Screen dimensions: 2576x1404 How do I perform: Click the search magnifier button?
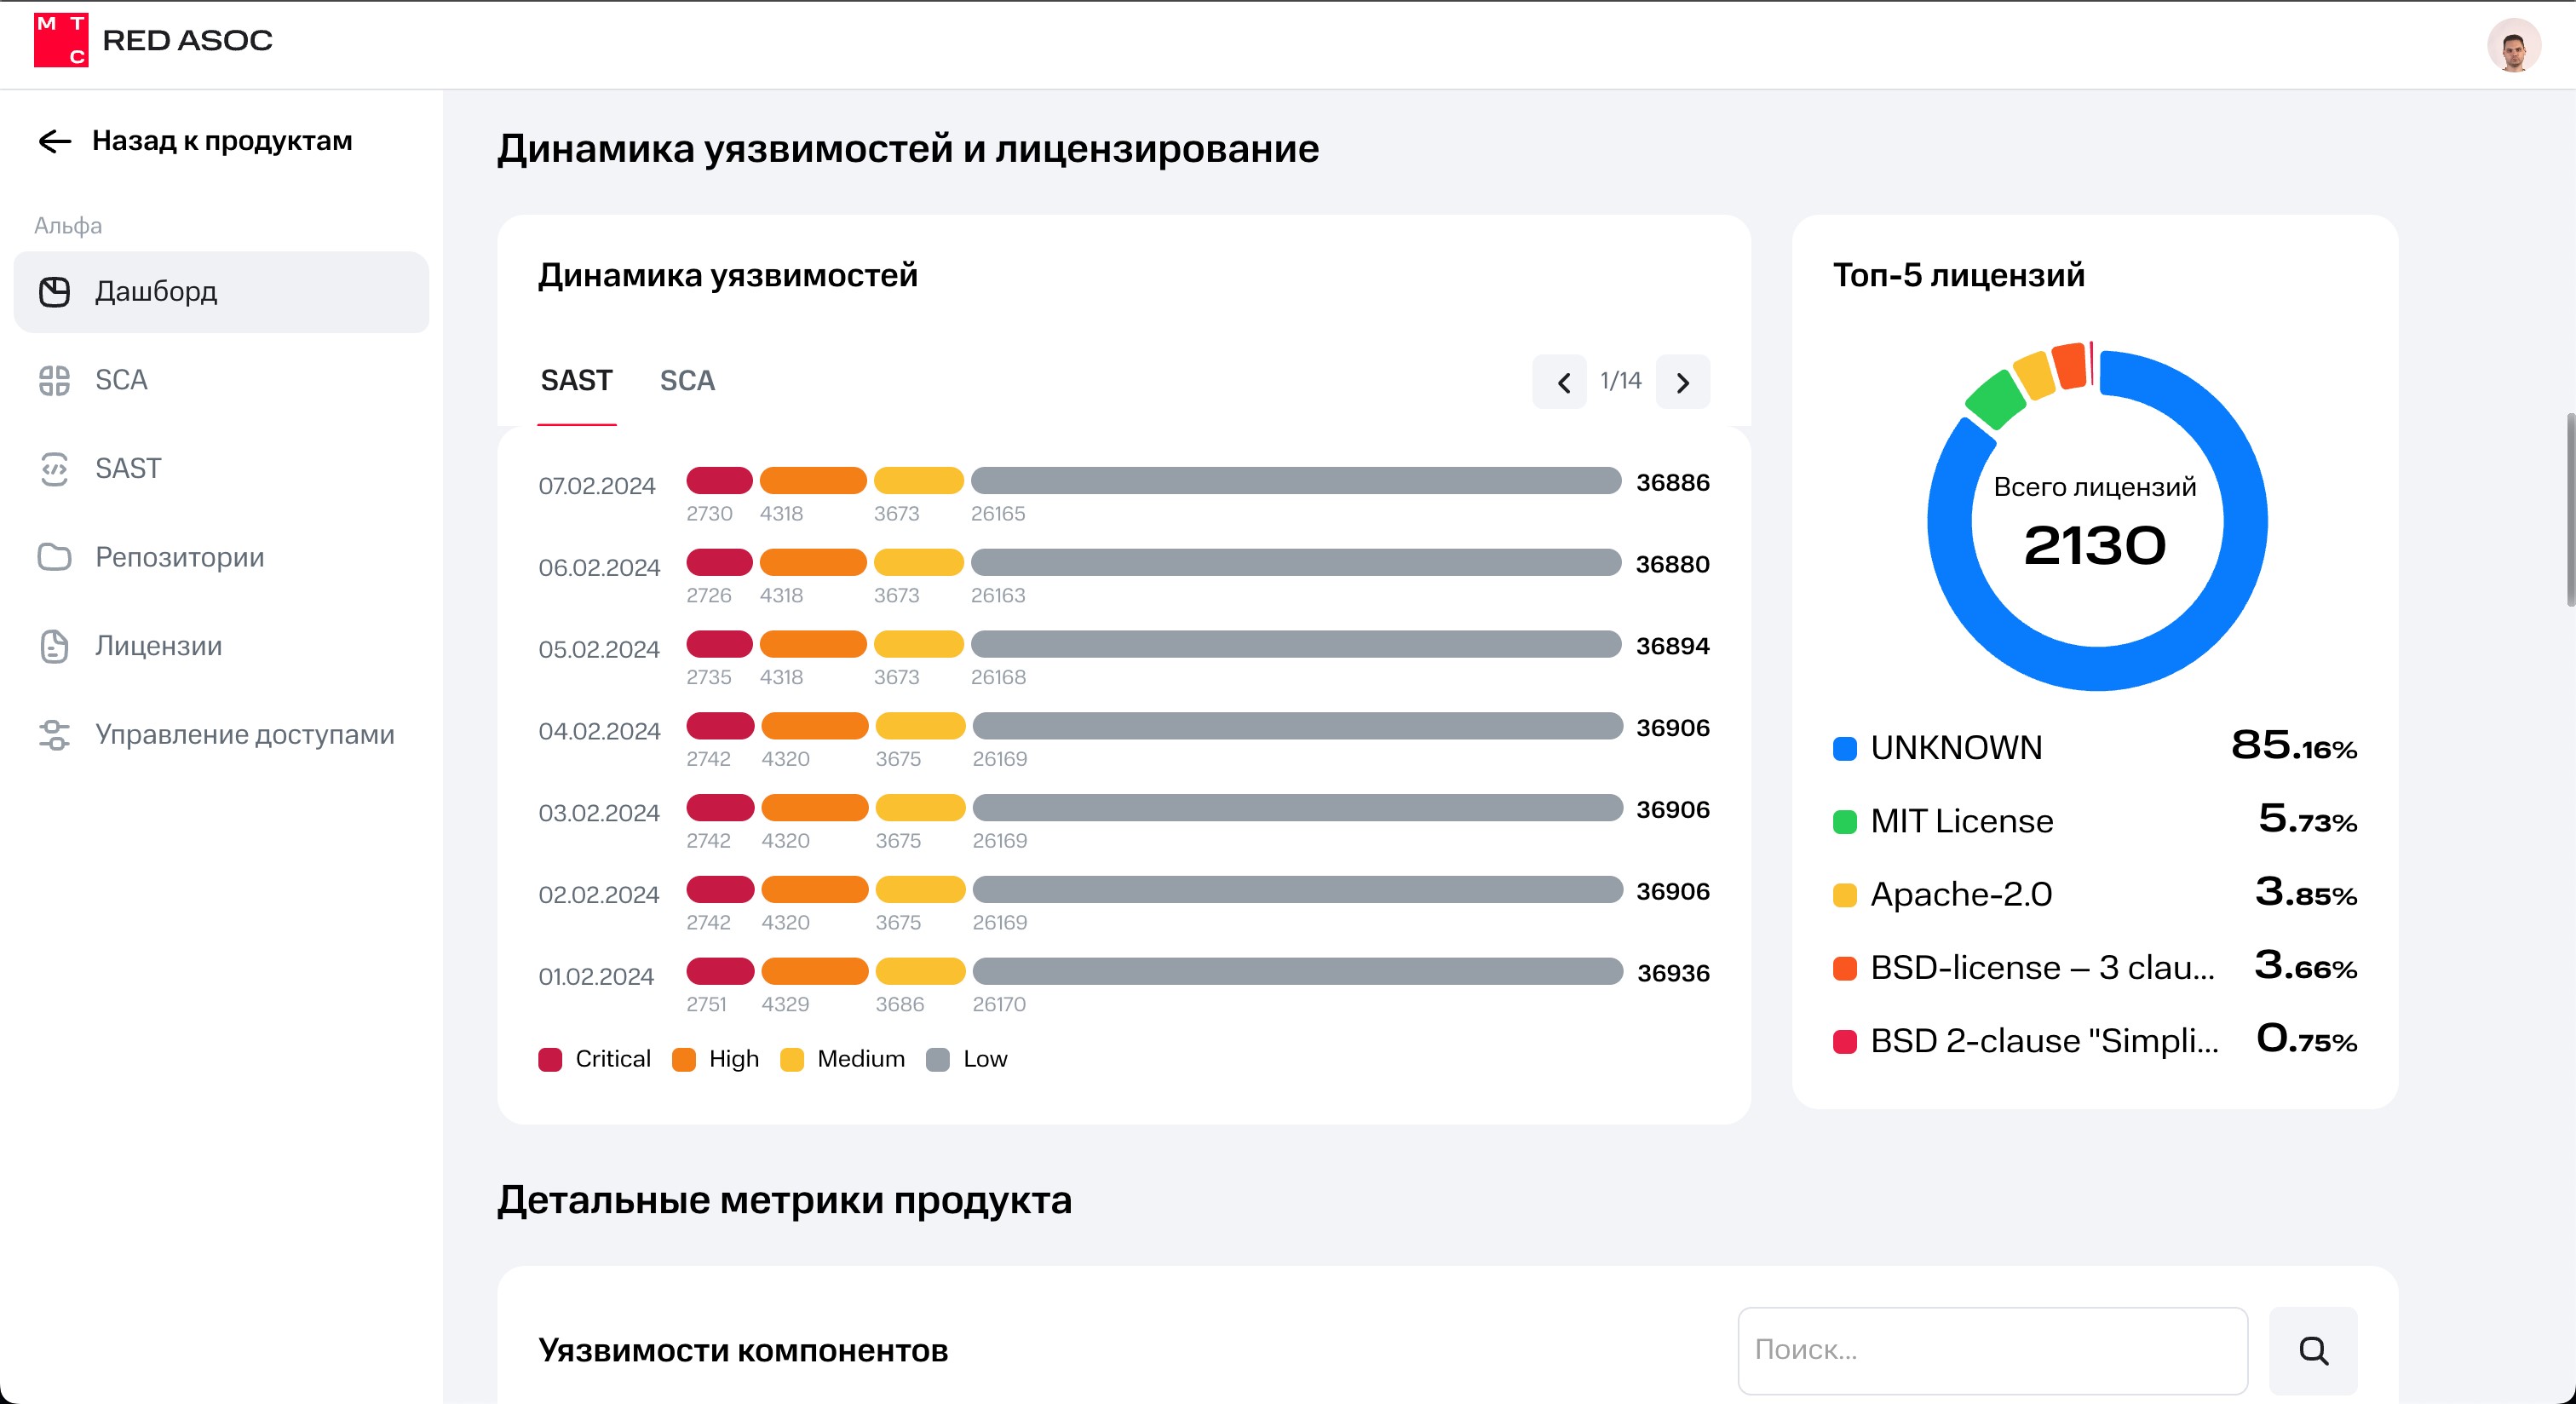coord(2312,1350)
